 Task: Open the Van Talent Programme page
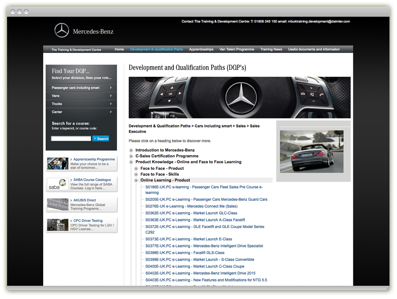[237, 49]
